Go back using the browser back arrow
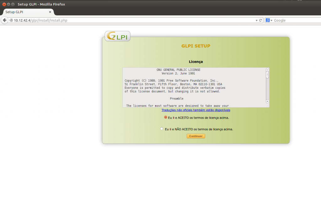Image resolution: width=321 pixels, height=204 pixels. (4, 20)
